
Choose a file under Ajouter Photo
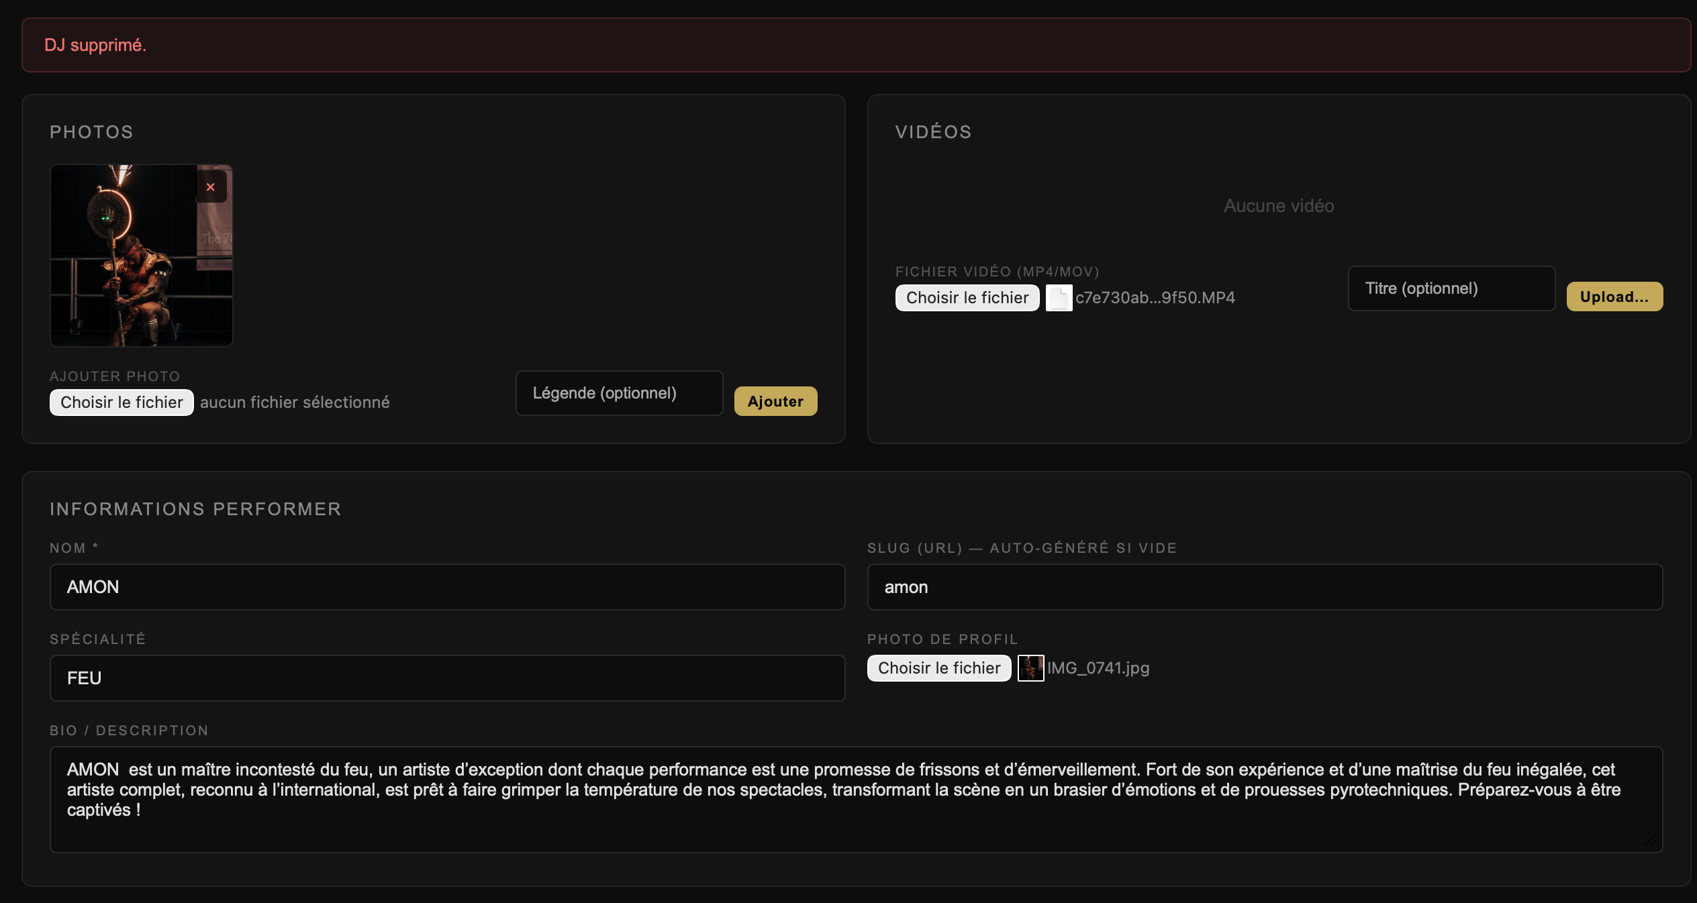(x=122, y=403)
